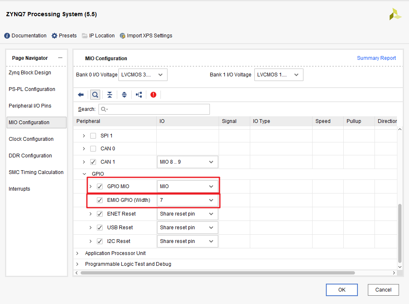Screen dimensions: 409x304
Task: Click the tree hierarchy toolbar icon
Action: (139, 95)
